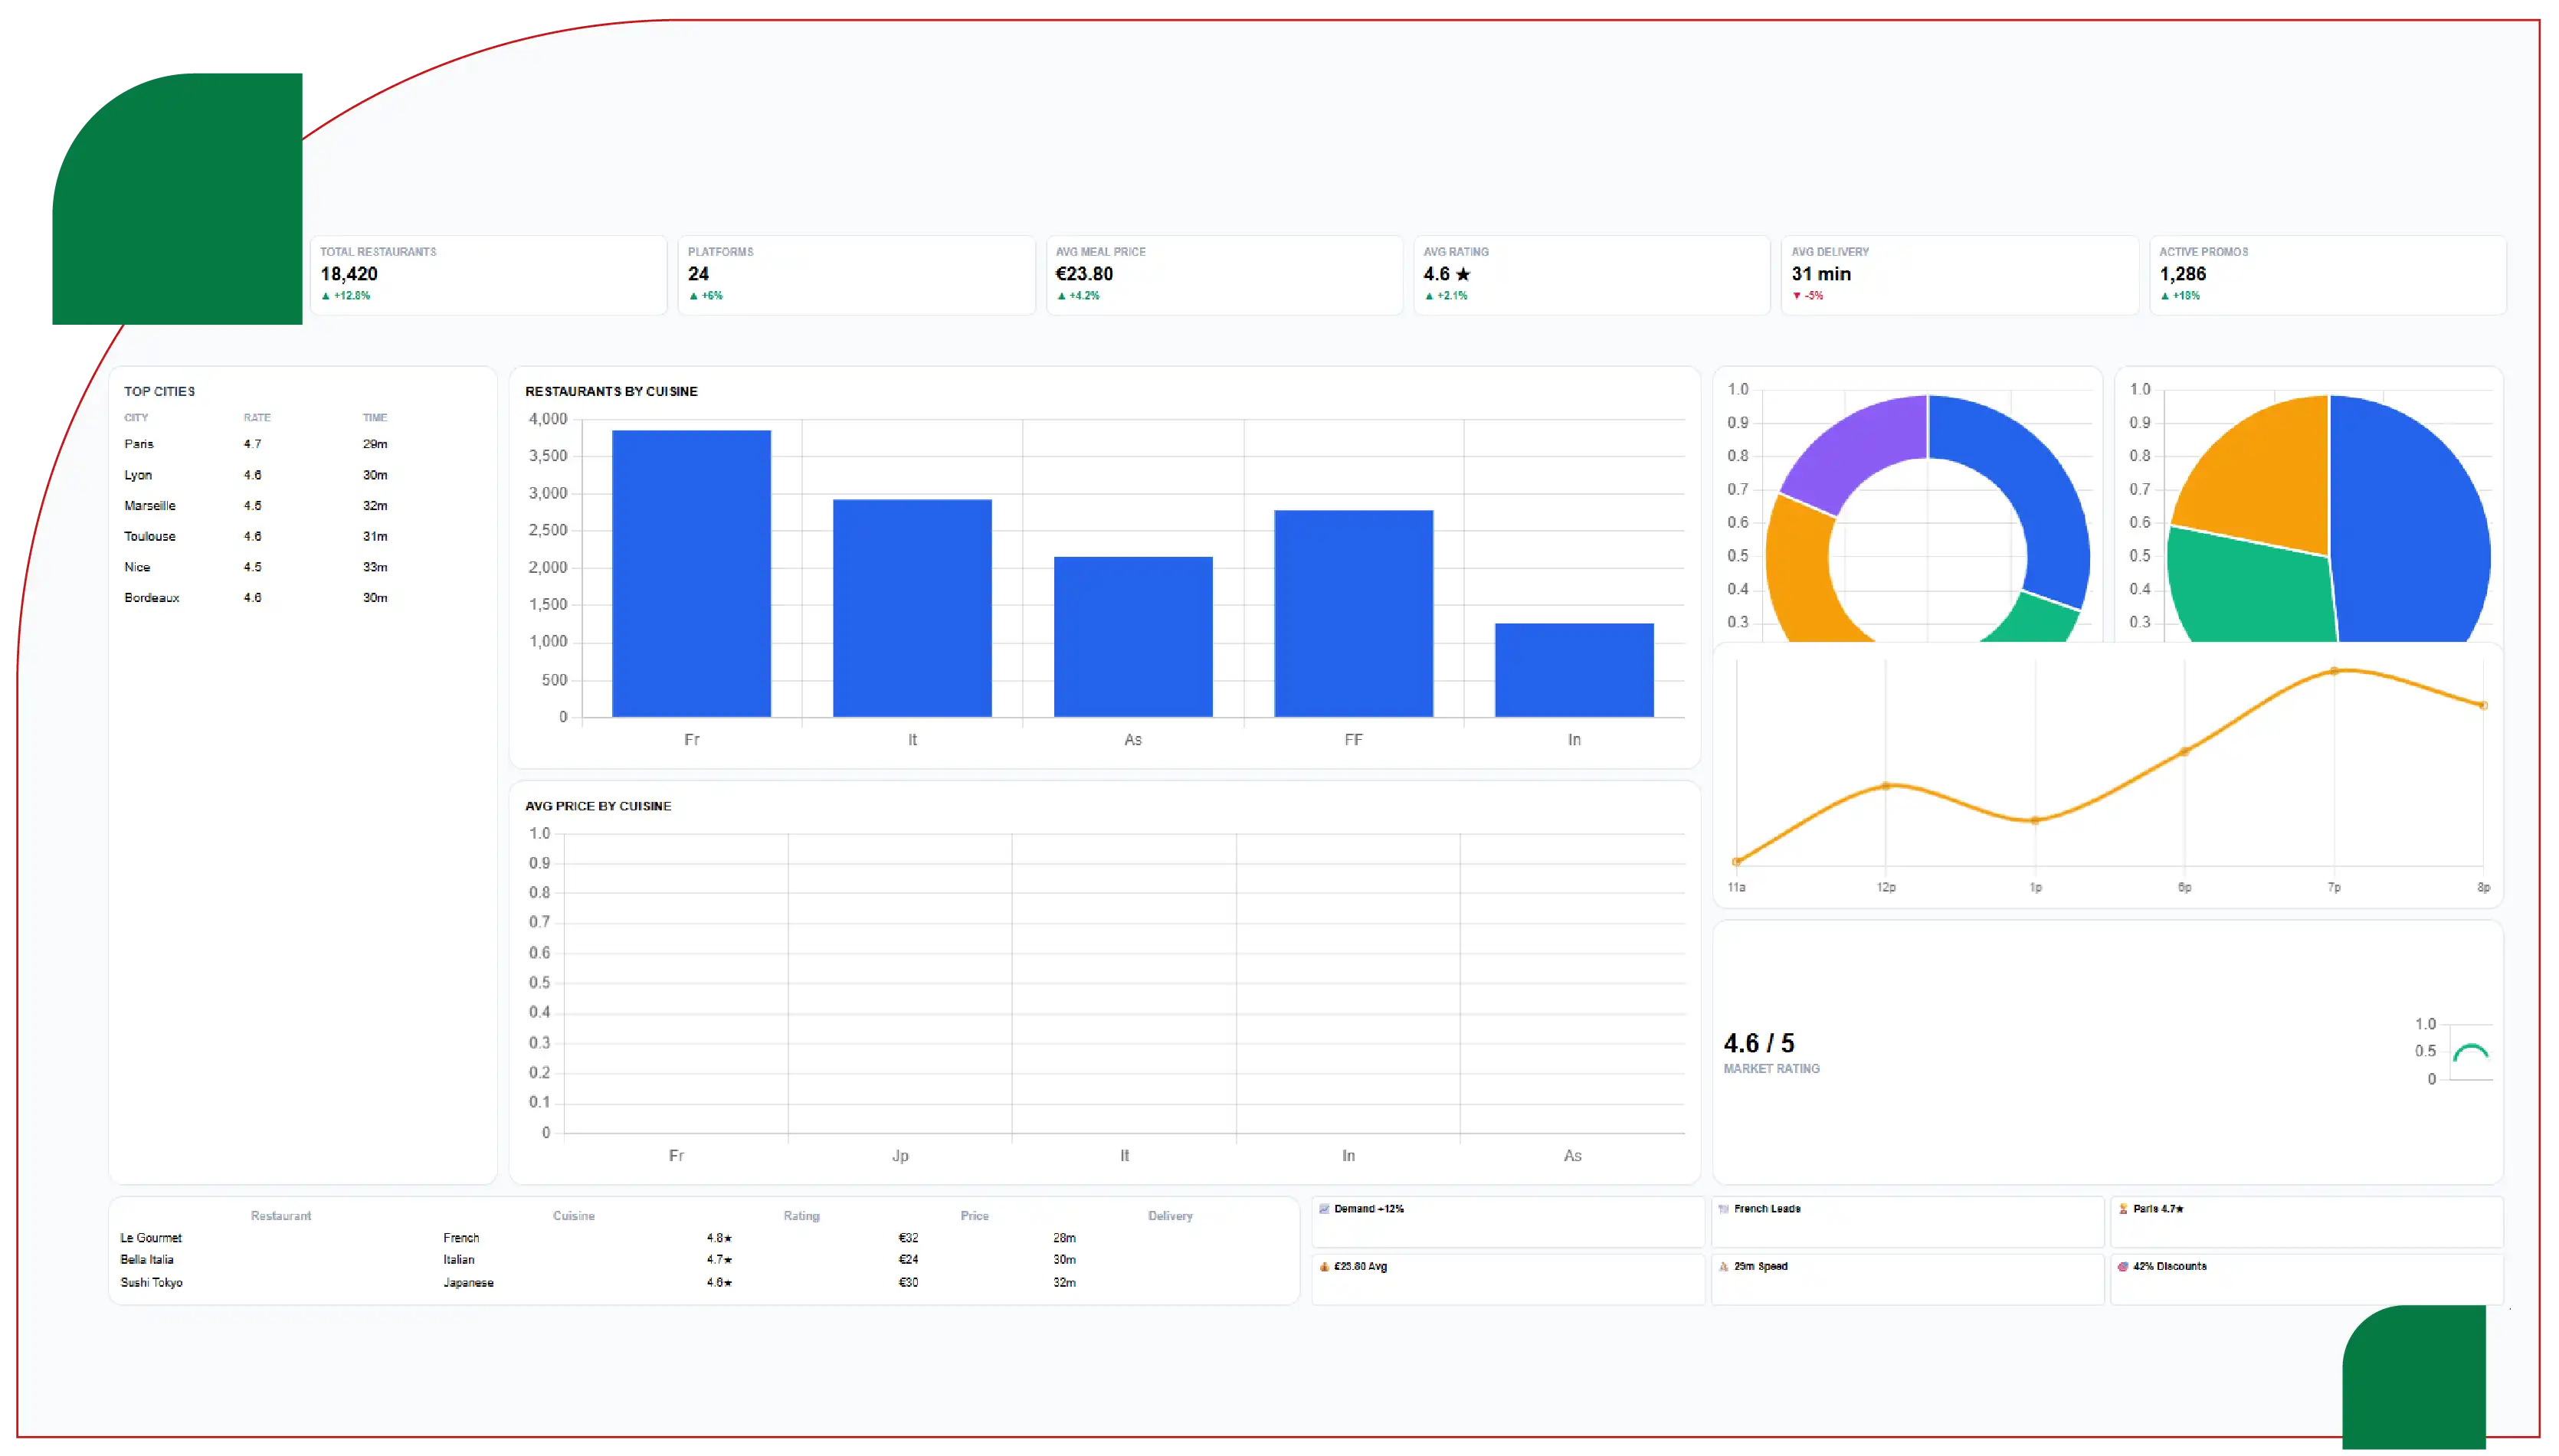2559x1456 pixels.
Task: Click the chart icon beside Demand +12%
Action: [1324, 1209]
